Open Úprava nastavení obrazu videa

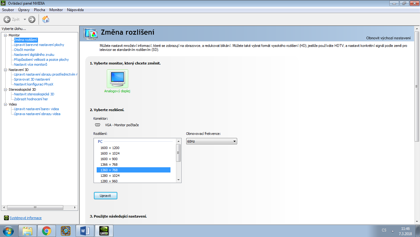(x=37, y=114)
